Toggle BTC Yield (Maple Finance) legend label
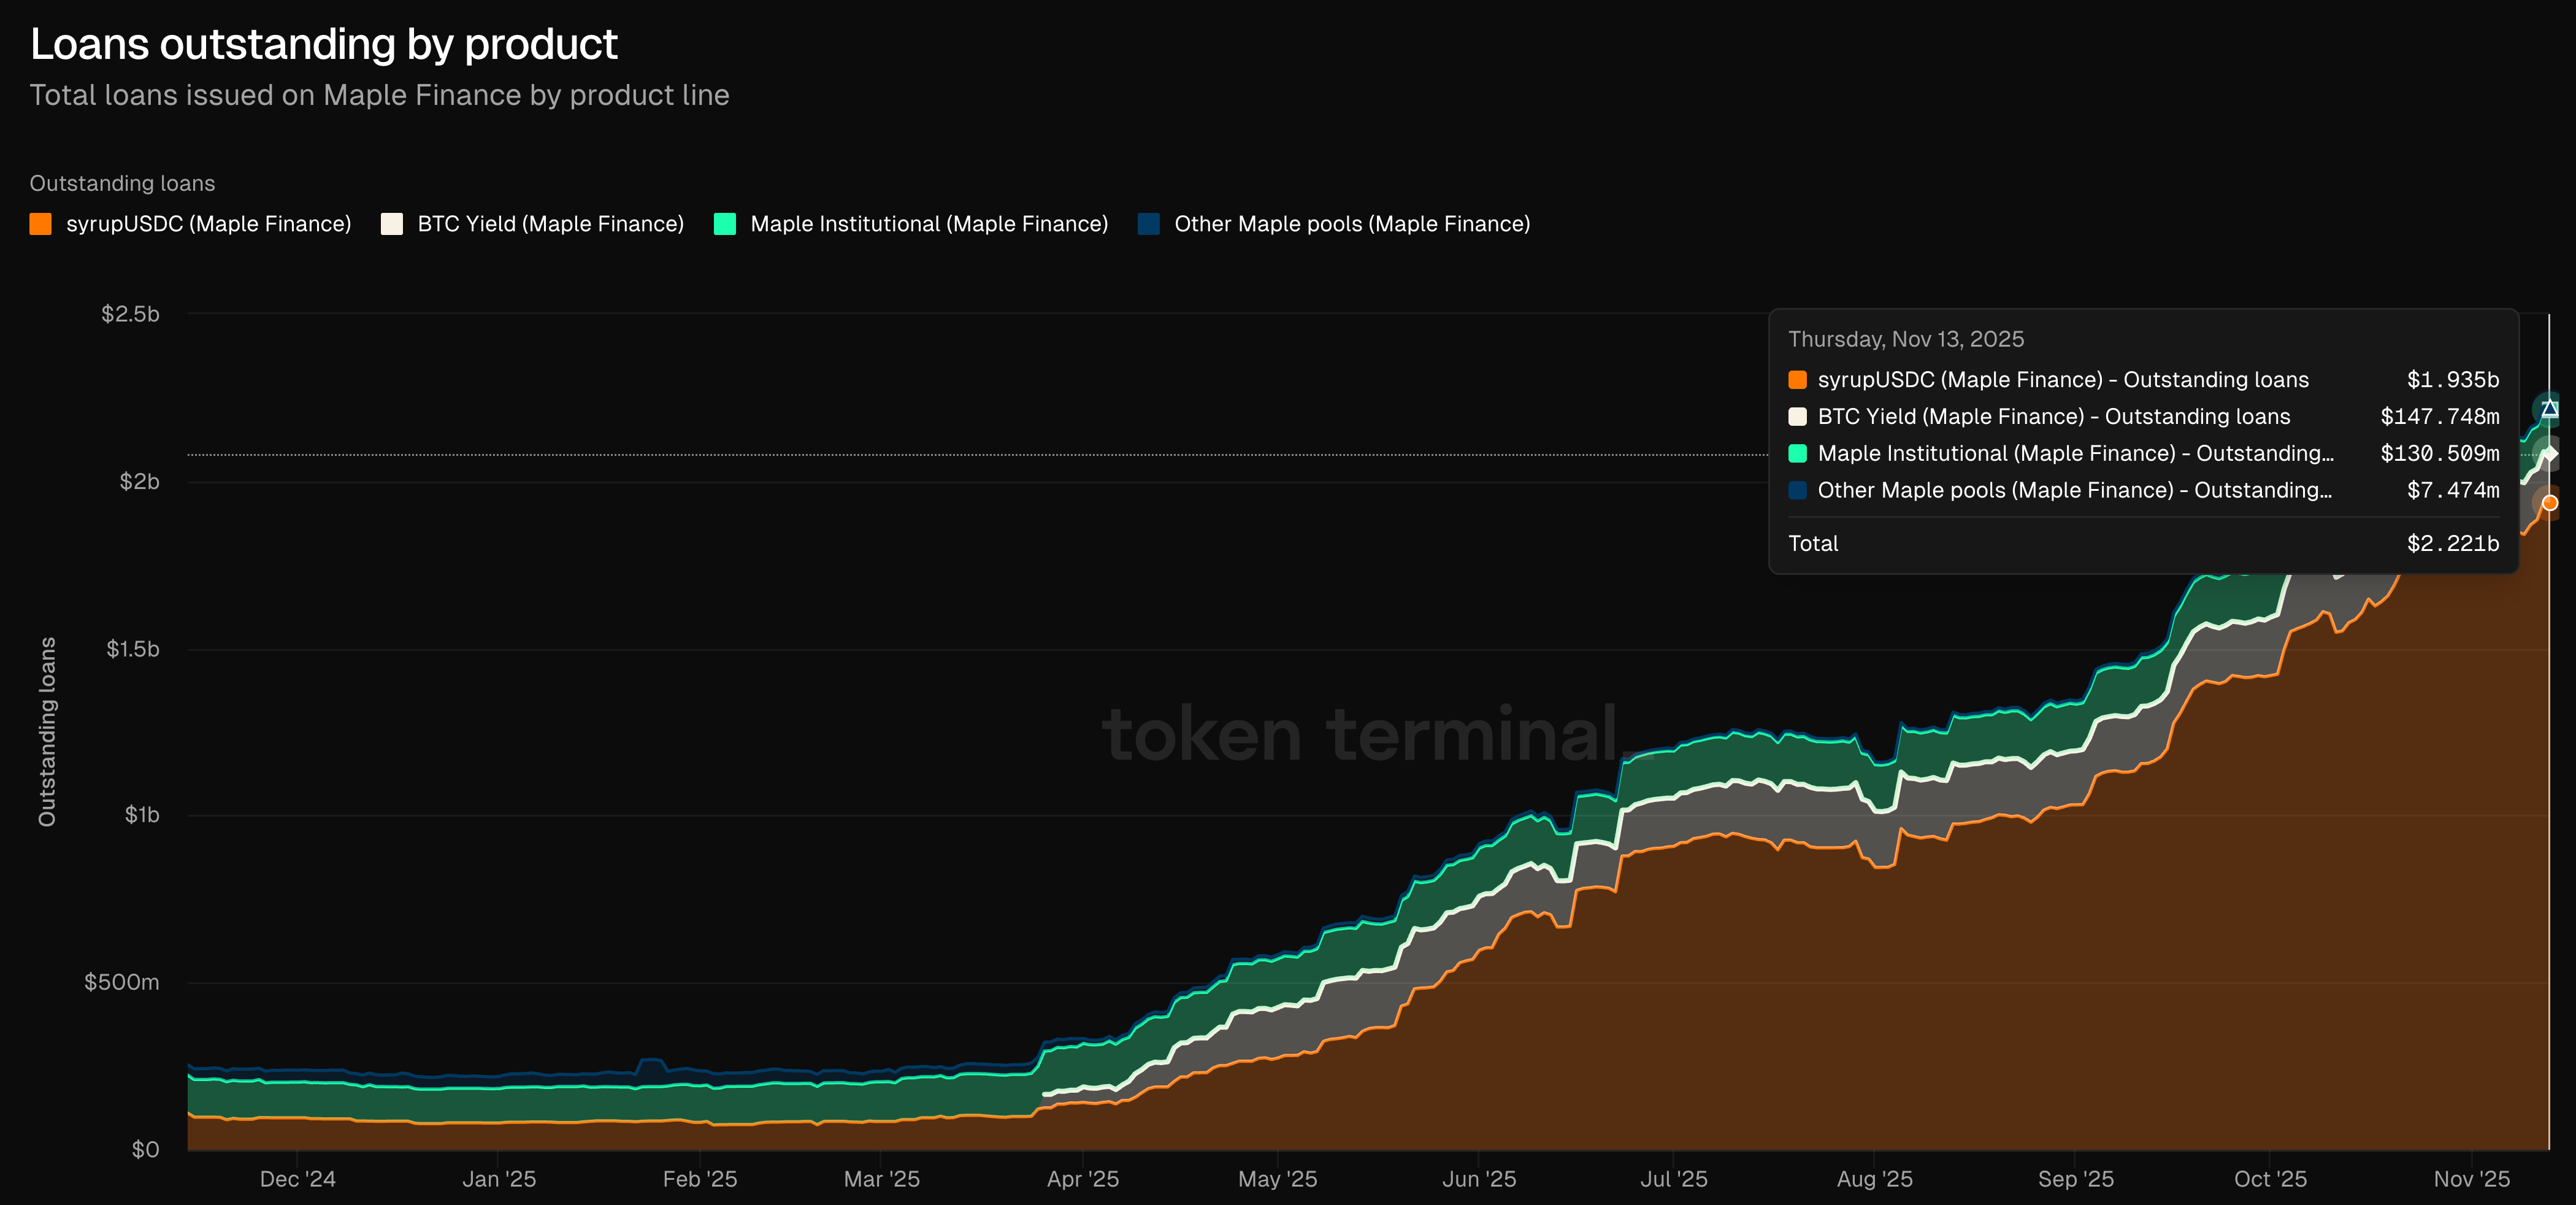2576x1205 pixels. tap(550, 224)
